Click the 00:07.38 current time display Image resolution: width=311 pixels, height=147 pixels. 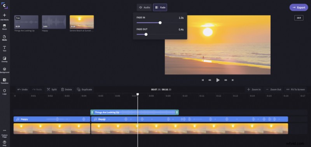point(156,89)
